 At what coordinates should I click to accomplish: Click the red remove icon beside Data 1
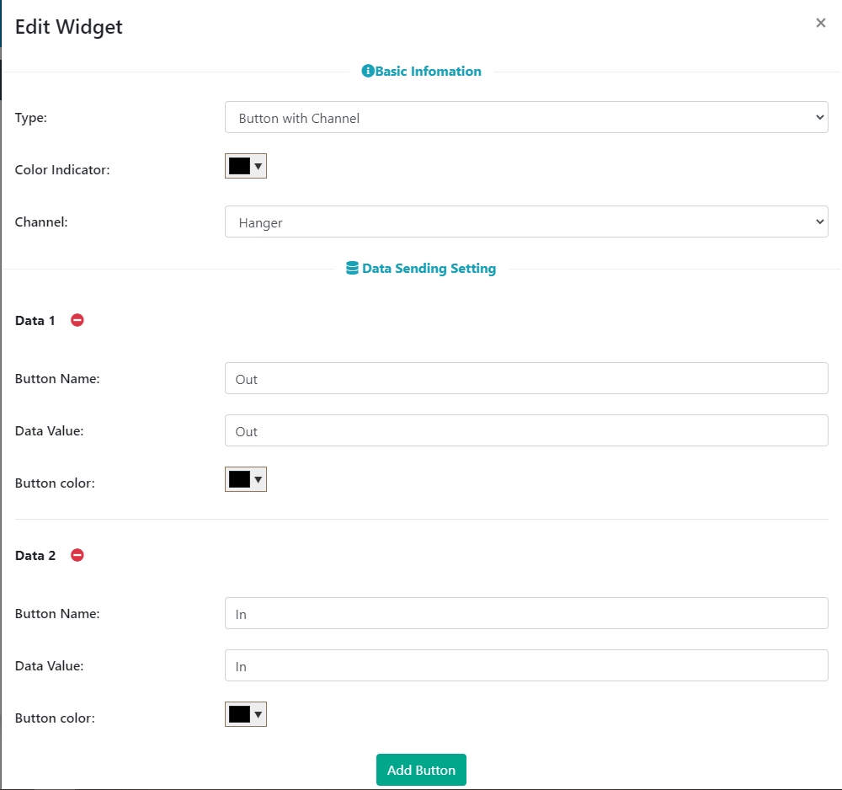[77, 320]
